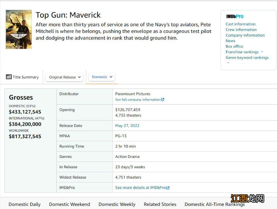Click external link icon beside company information

163,99
